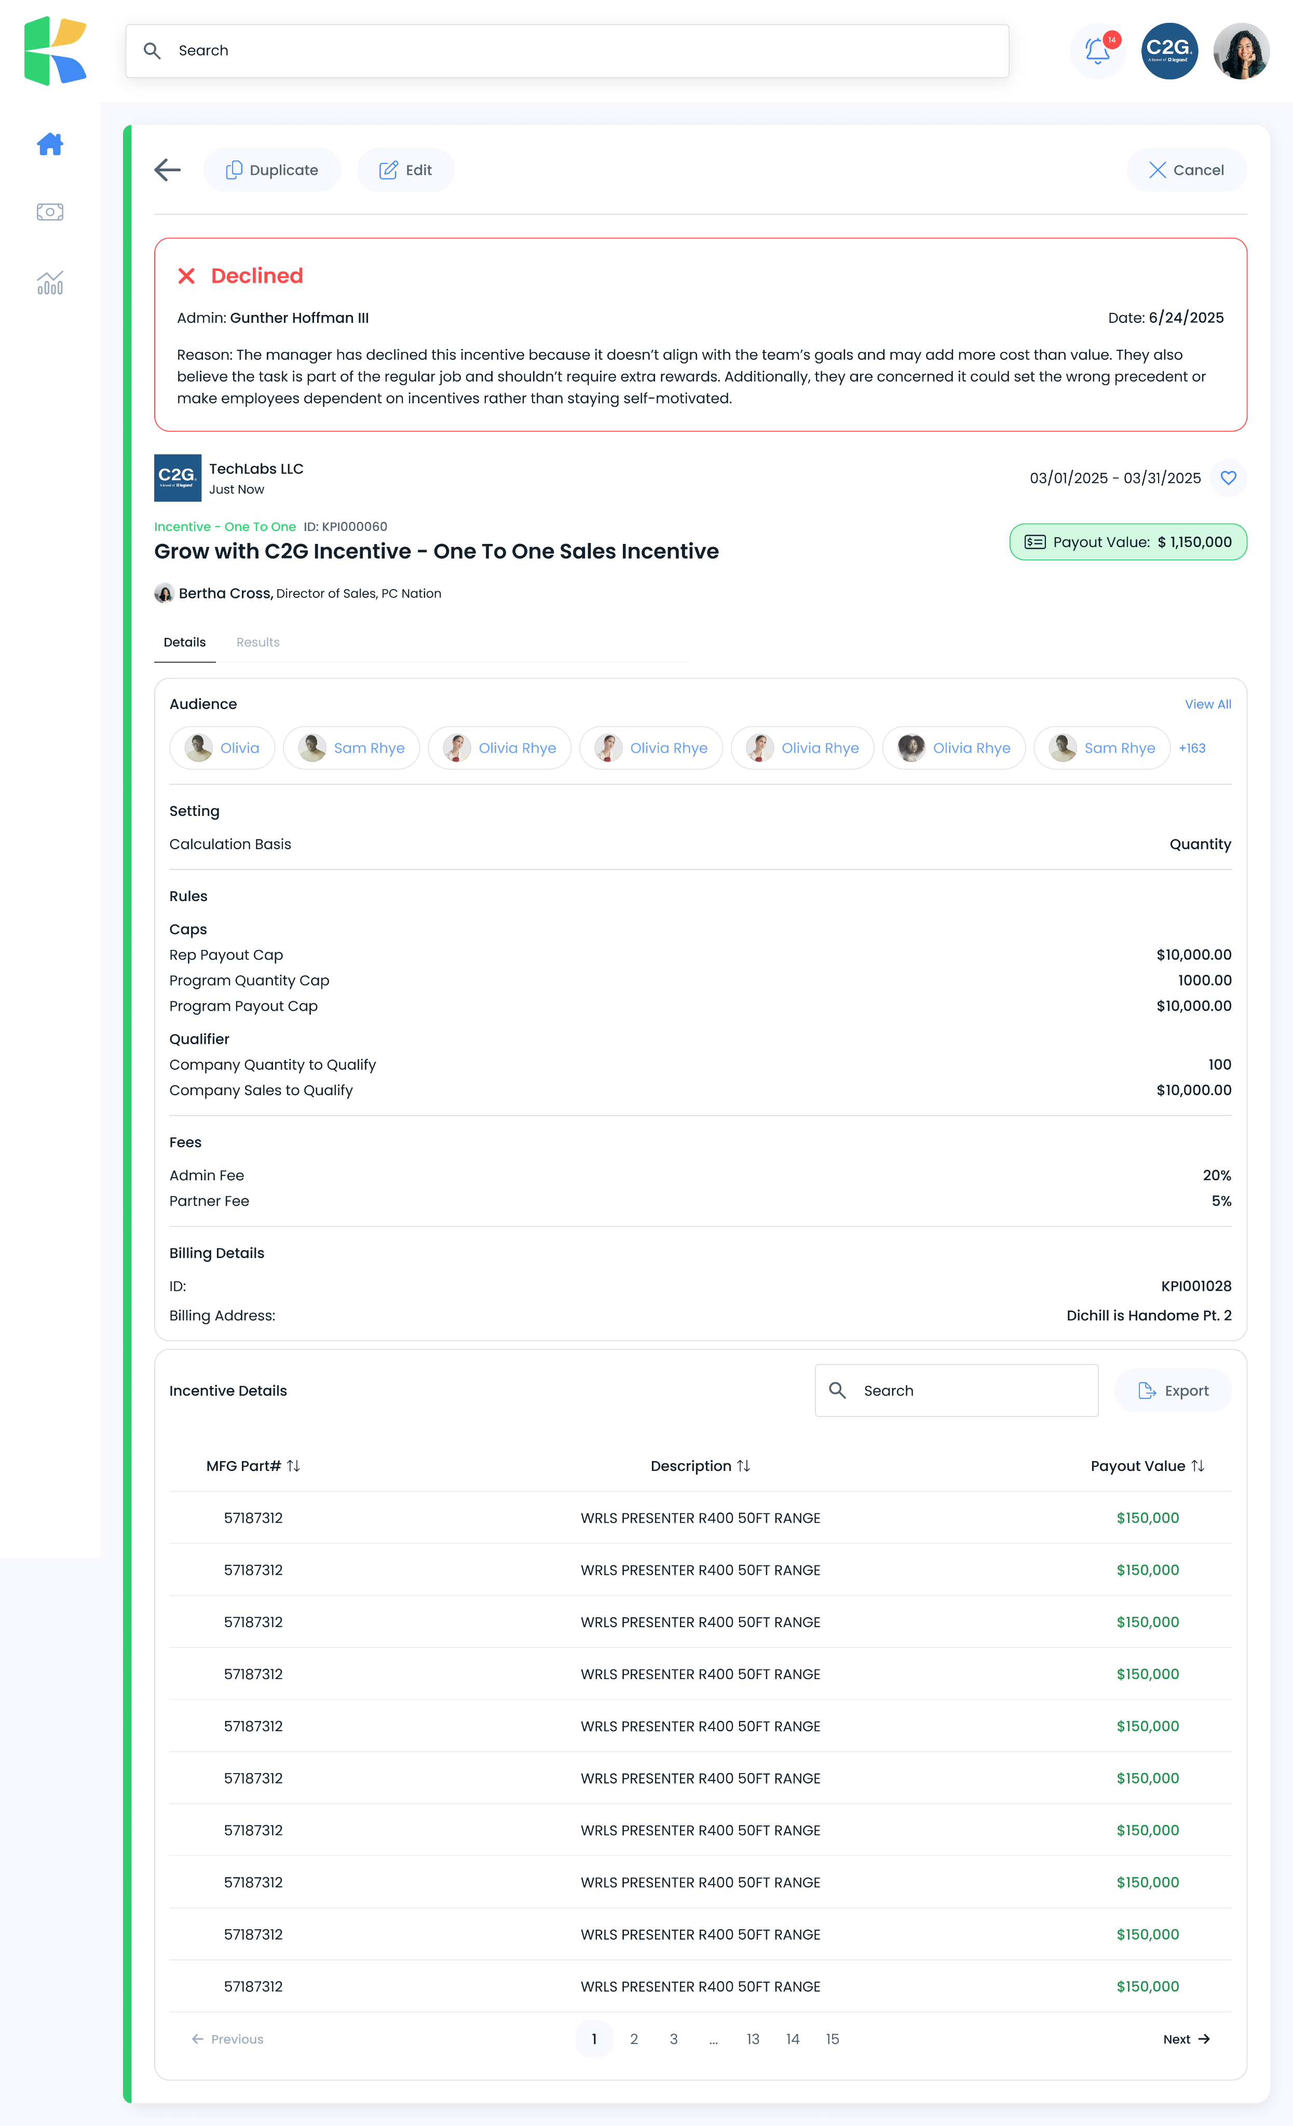Go to page 13

coord(753,2039)
